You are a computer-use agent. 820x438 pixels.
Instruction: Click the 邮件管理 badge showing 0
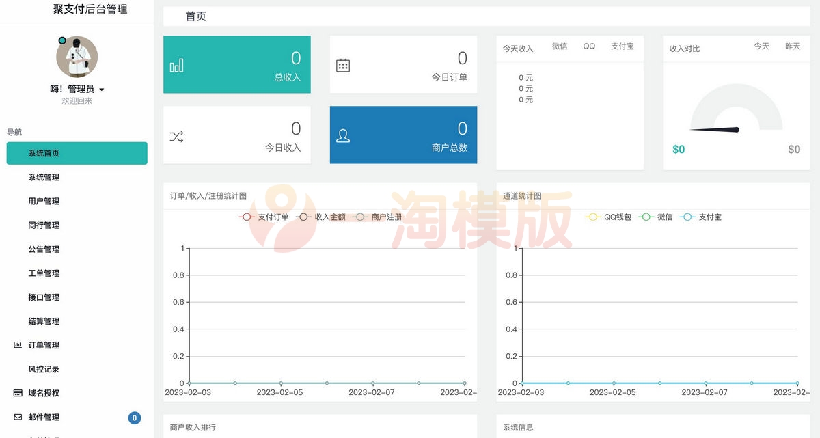(135, 418)
